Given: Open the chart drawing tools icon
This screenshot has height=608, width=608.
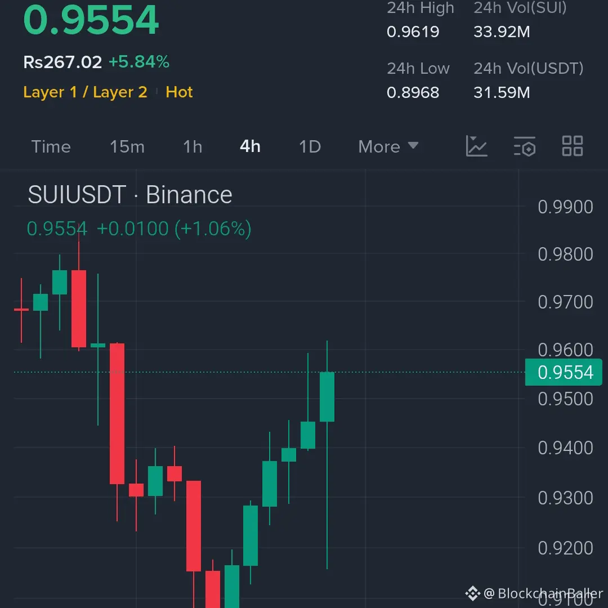Looking at the screenshot, I should click(476, 146).
